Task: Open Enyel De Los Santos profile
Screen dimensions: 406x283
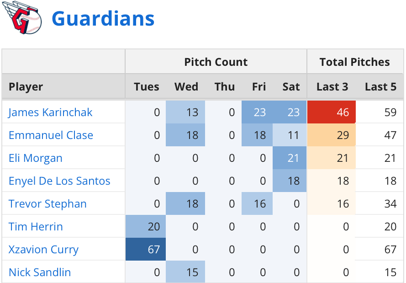Action: [59, 181]
